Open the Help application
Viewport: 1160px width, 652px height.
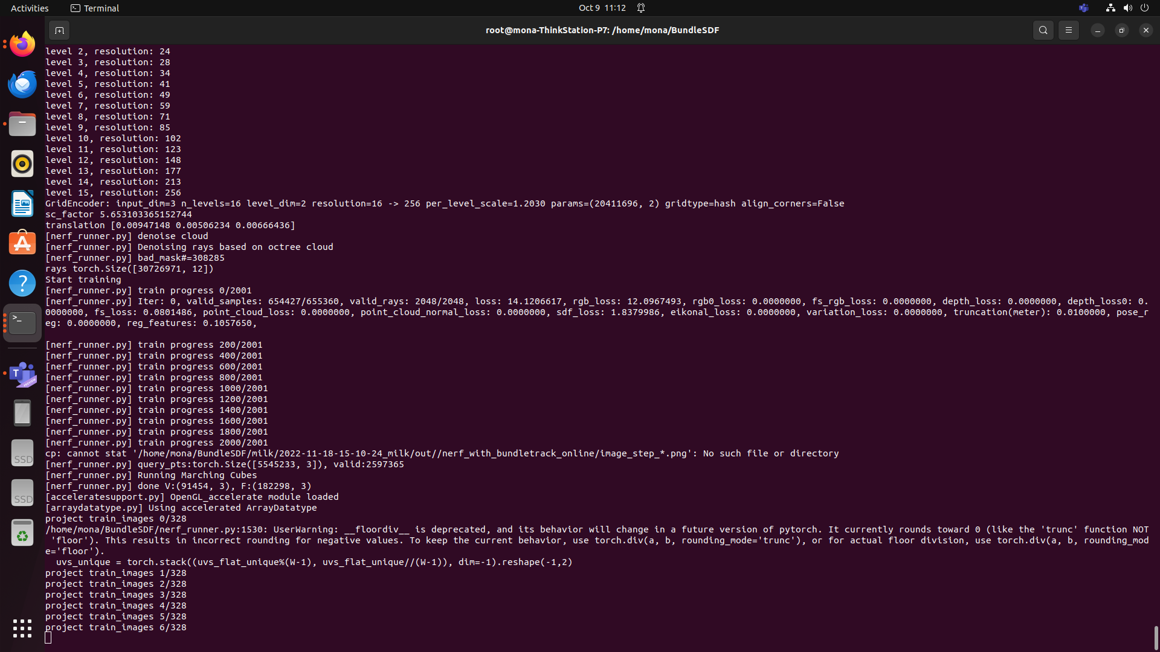click(22, 283)
